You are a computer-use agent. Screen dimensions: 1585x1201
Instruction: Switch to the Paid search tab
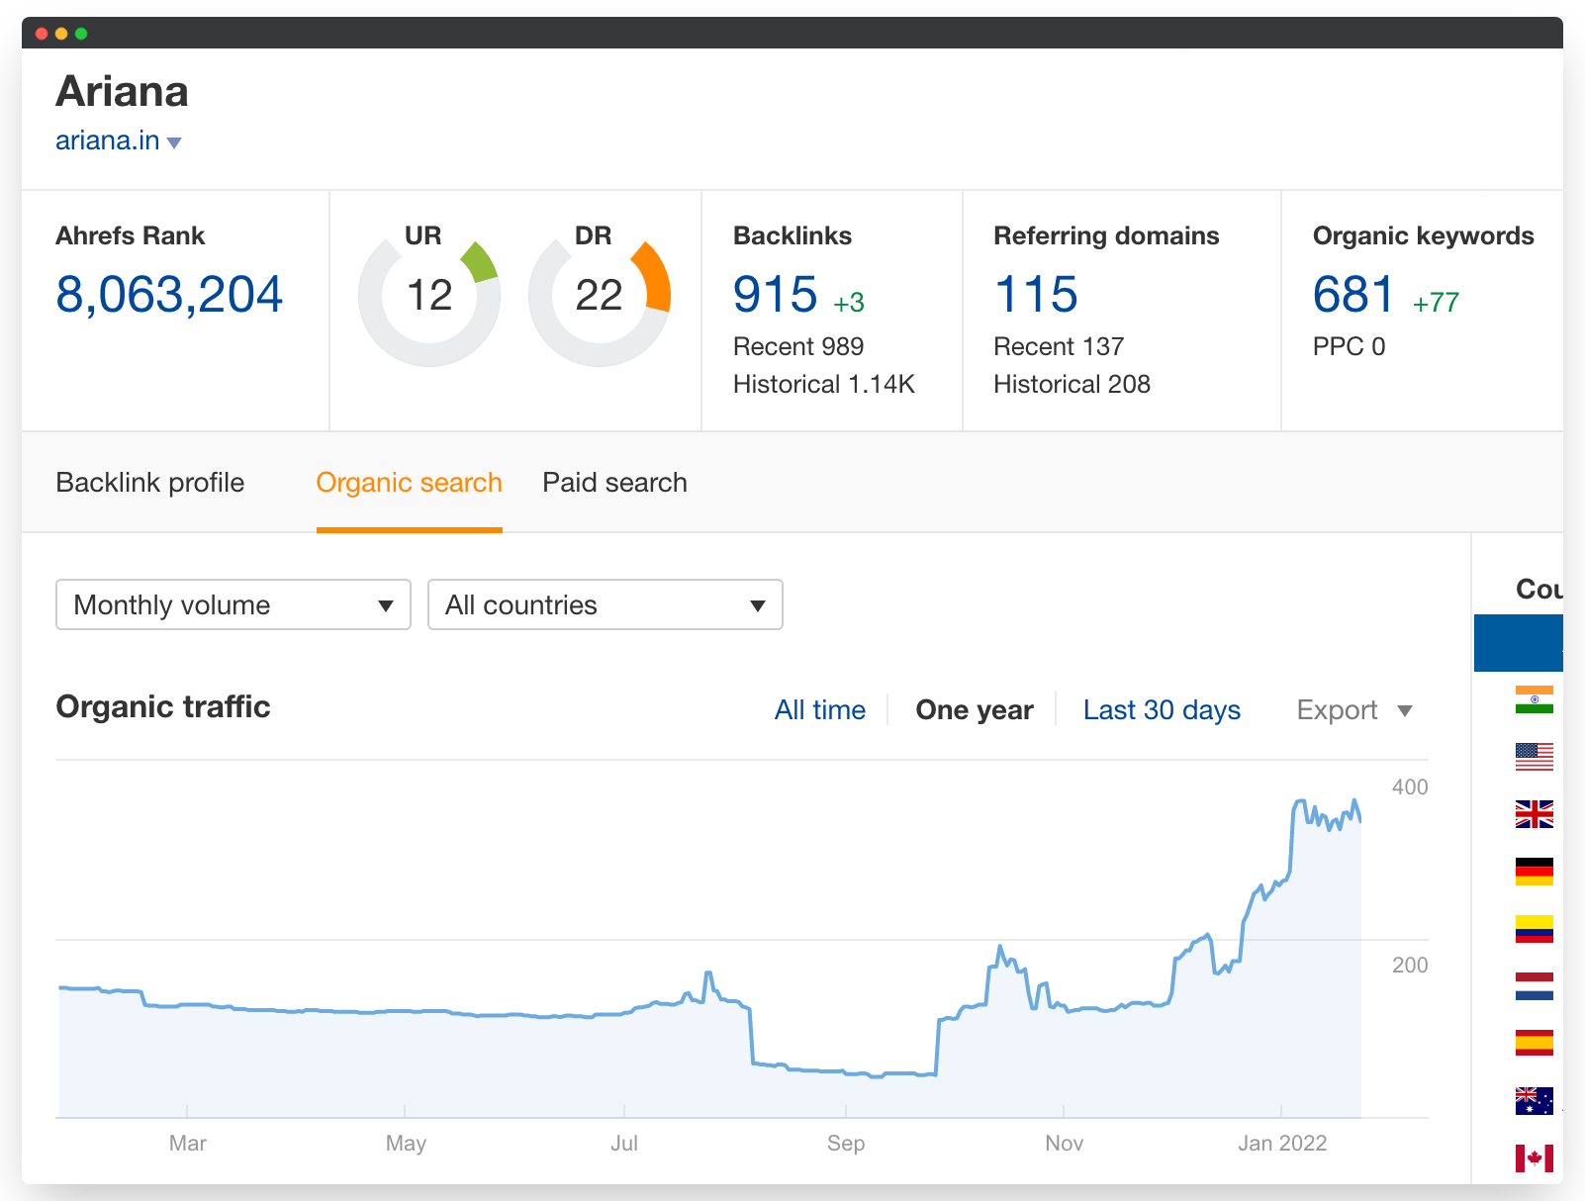pos(614,483)
